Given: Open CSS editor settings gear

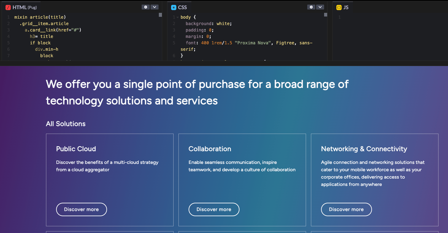Looking at the screenshot, I should 311,7.
